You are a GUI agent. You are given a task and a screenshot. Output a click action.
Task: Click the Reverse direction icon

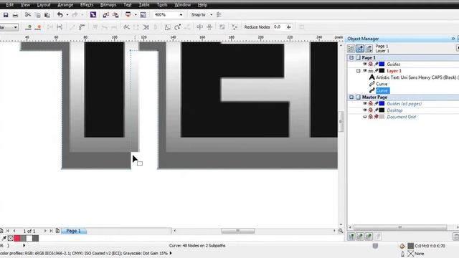pyautogui.click(x=126, y=27)
